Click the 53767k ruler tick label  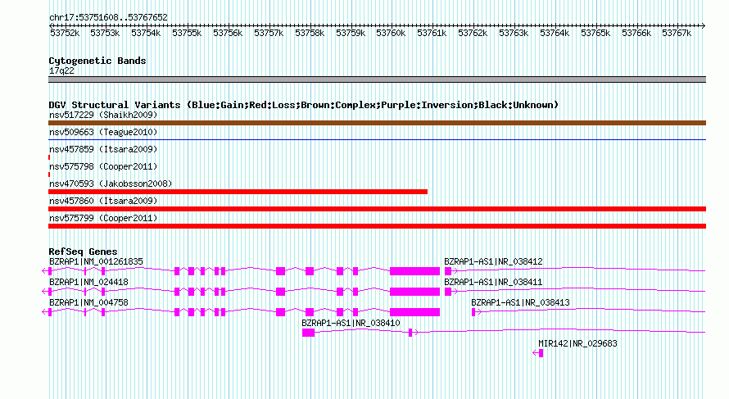(677, 33)
